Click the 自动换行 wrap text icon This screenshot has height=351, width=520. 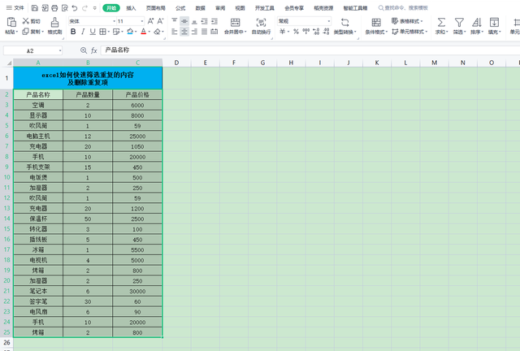(x=261, y=23)
